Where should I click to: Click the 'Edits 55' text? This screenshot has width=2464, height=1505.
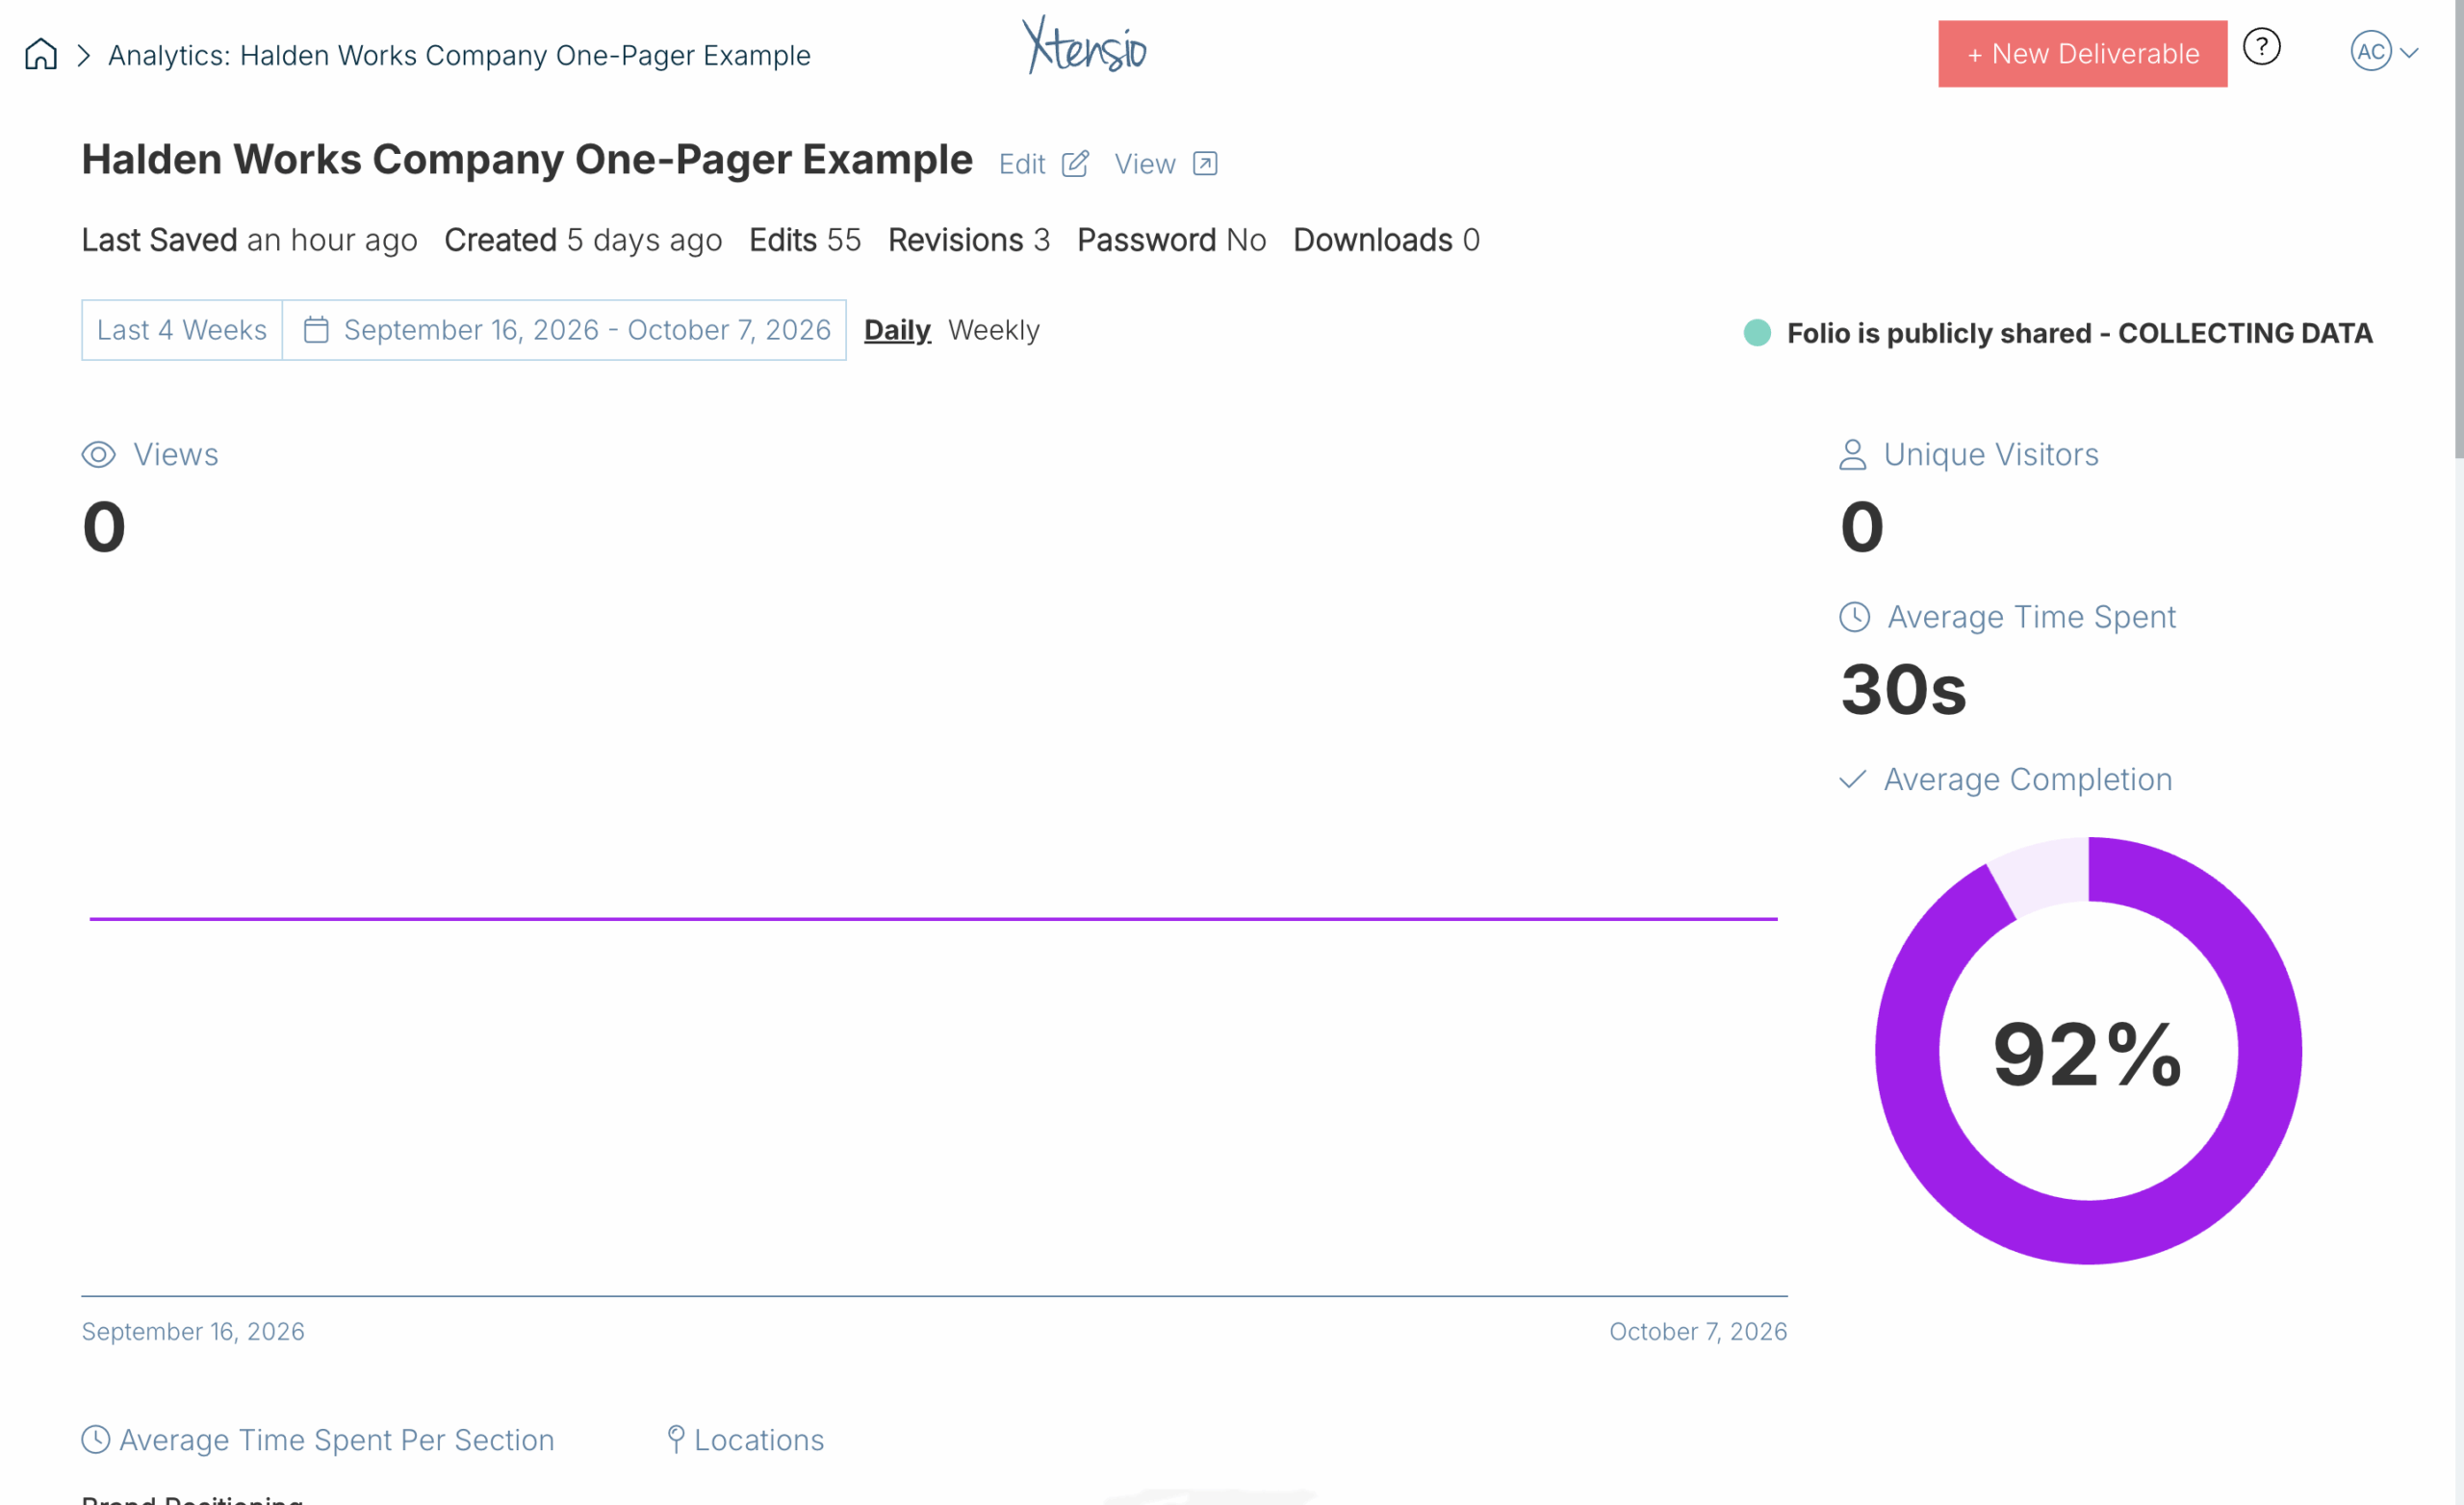pos(805,240)
